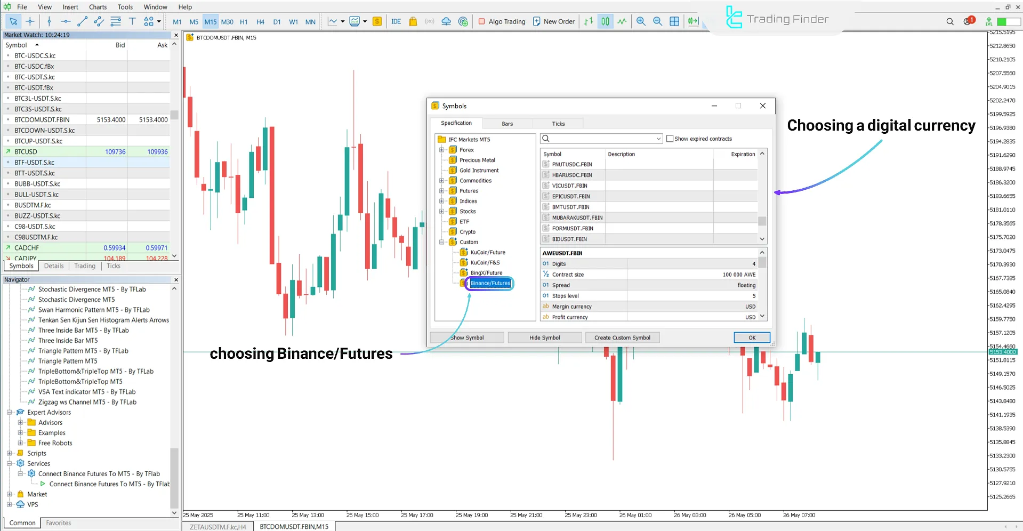Viewport: 1023px width, 531px height.
Task: Click the symbol search input field
Action: point(601,139)
